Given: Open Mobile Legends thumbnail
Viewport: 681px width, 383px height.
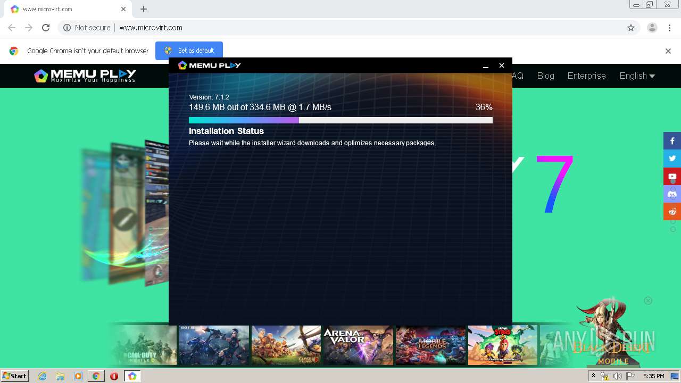Looking at the screenshot, I should [430, 345].
